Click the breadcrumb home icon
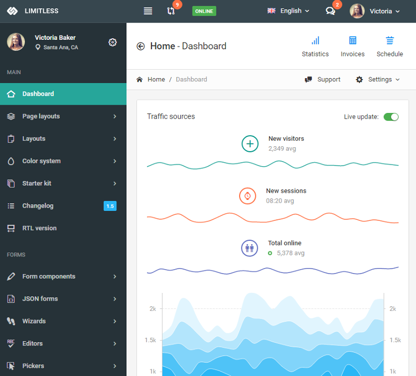 pyautogui.click(x=140, y=79)
